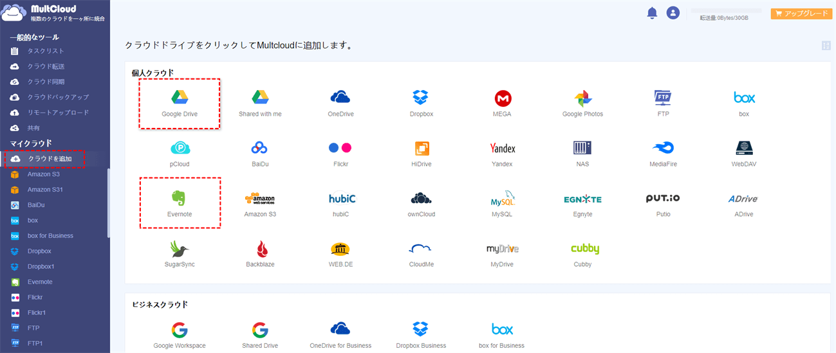Select Google Photos cloud
The height and width of the screenshot is (353, 836).
[582, 103]
